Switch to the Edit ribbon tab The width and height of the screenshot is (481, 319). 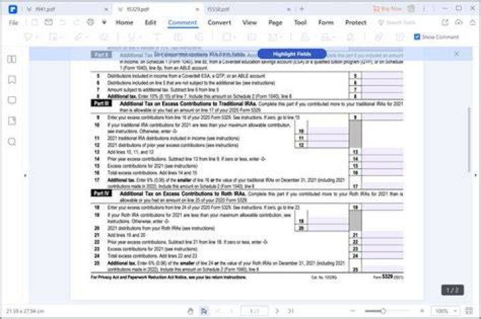150,23
